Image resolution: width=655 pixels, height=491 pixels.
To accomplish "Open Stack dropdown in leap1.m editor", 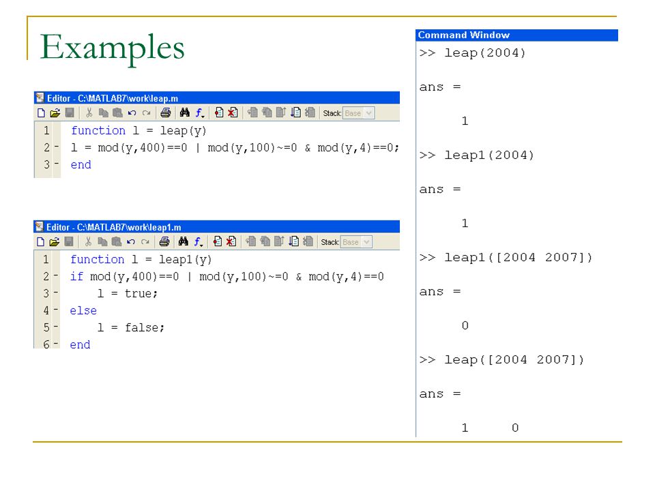I will point(356,242).
